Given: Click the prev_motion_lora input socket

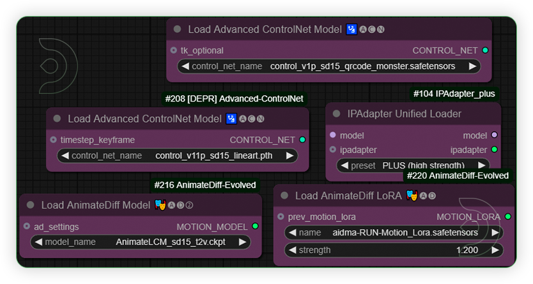Looking at the screenshot, I should pos(281,216).
